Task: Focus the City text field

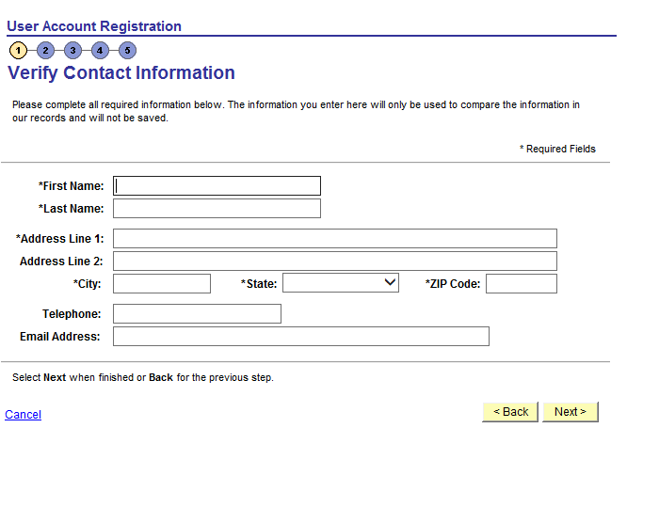Action: [162, 284]
